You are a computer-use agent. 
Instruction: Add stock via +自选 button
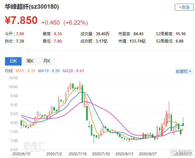(184, 7)
